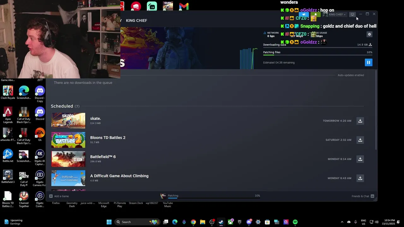This screenshot has width=404, height=227.
Task: Open the Upcoming Earnings widget
Action: (x=13, y=222)
